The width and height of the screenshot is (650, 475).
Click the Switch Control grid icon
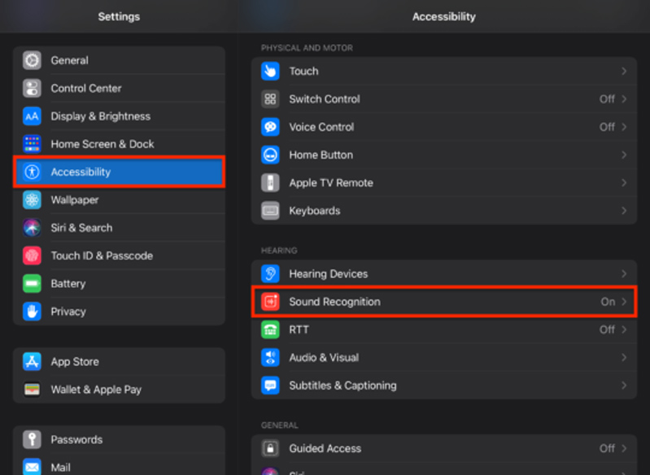click(270, 99)
